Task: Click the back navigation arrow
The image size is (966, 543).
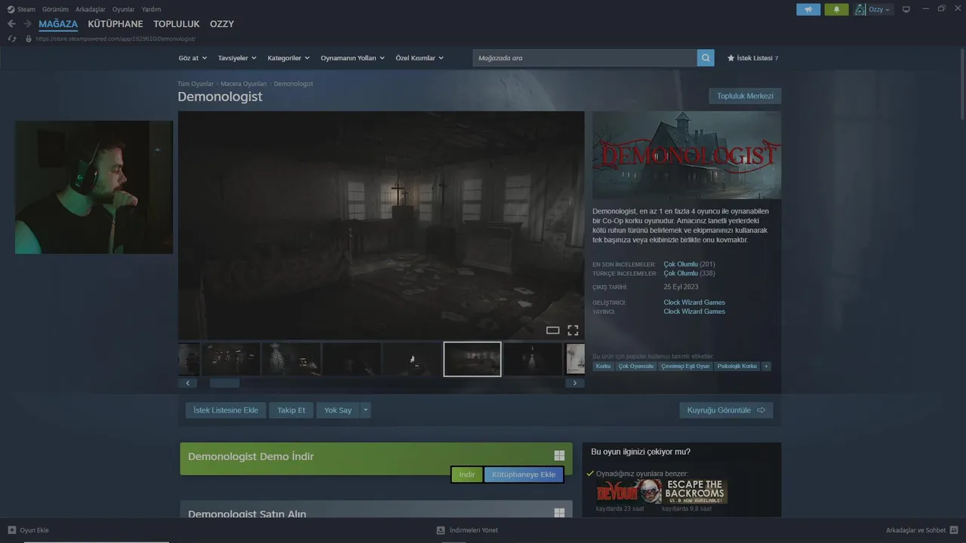Action: [x=11, y=24]
